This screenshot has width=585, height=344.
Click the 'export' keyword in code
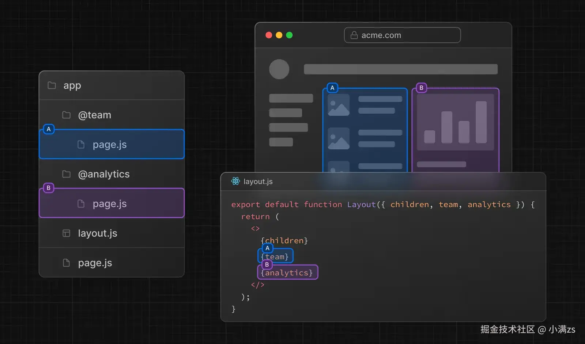(x=245, y=205)
